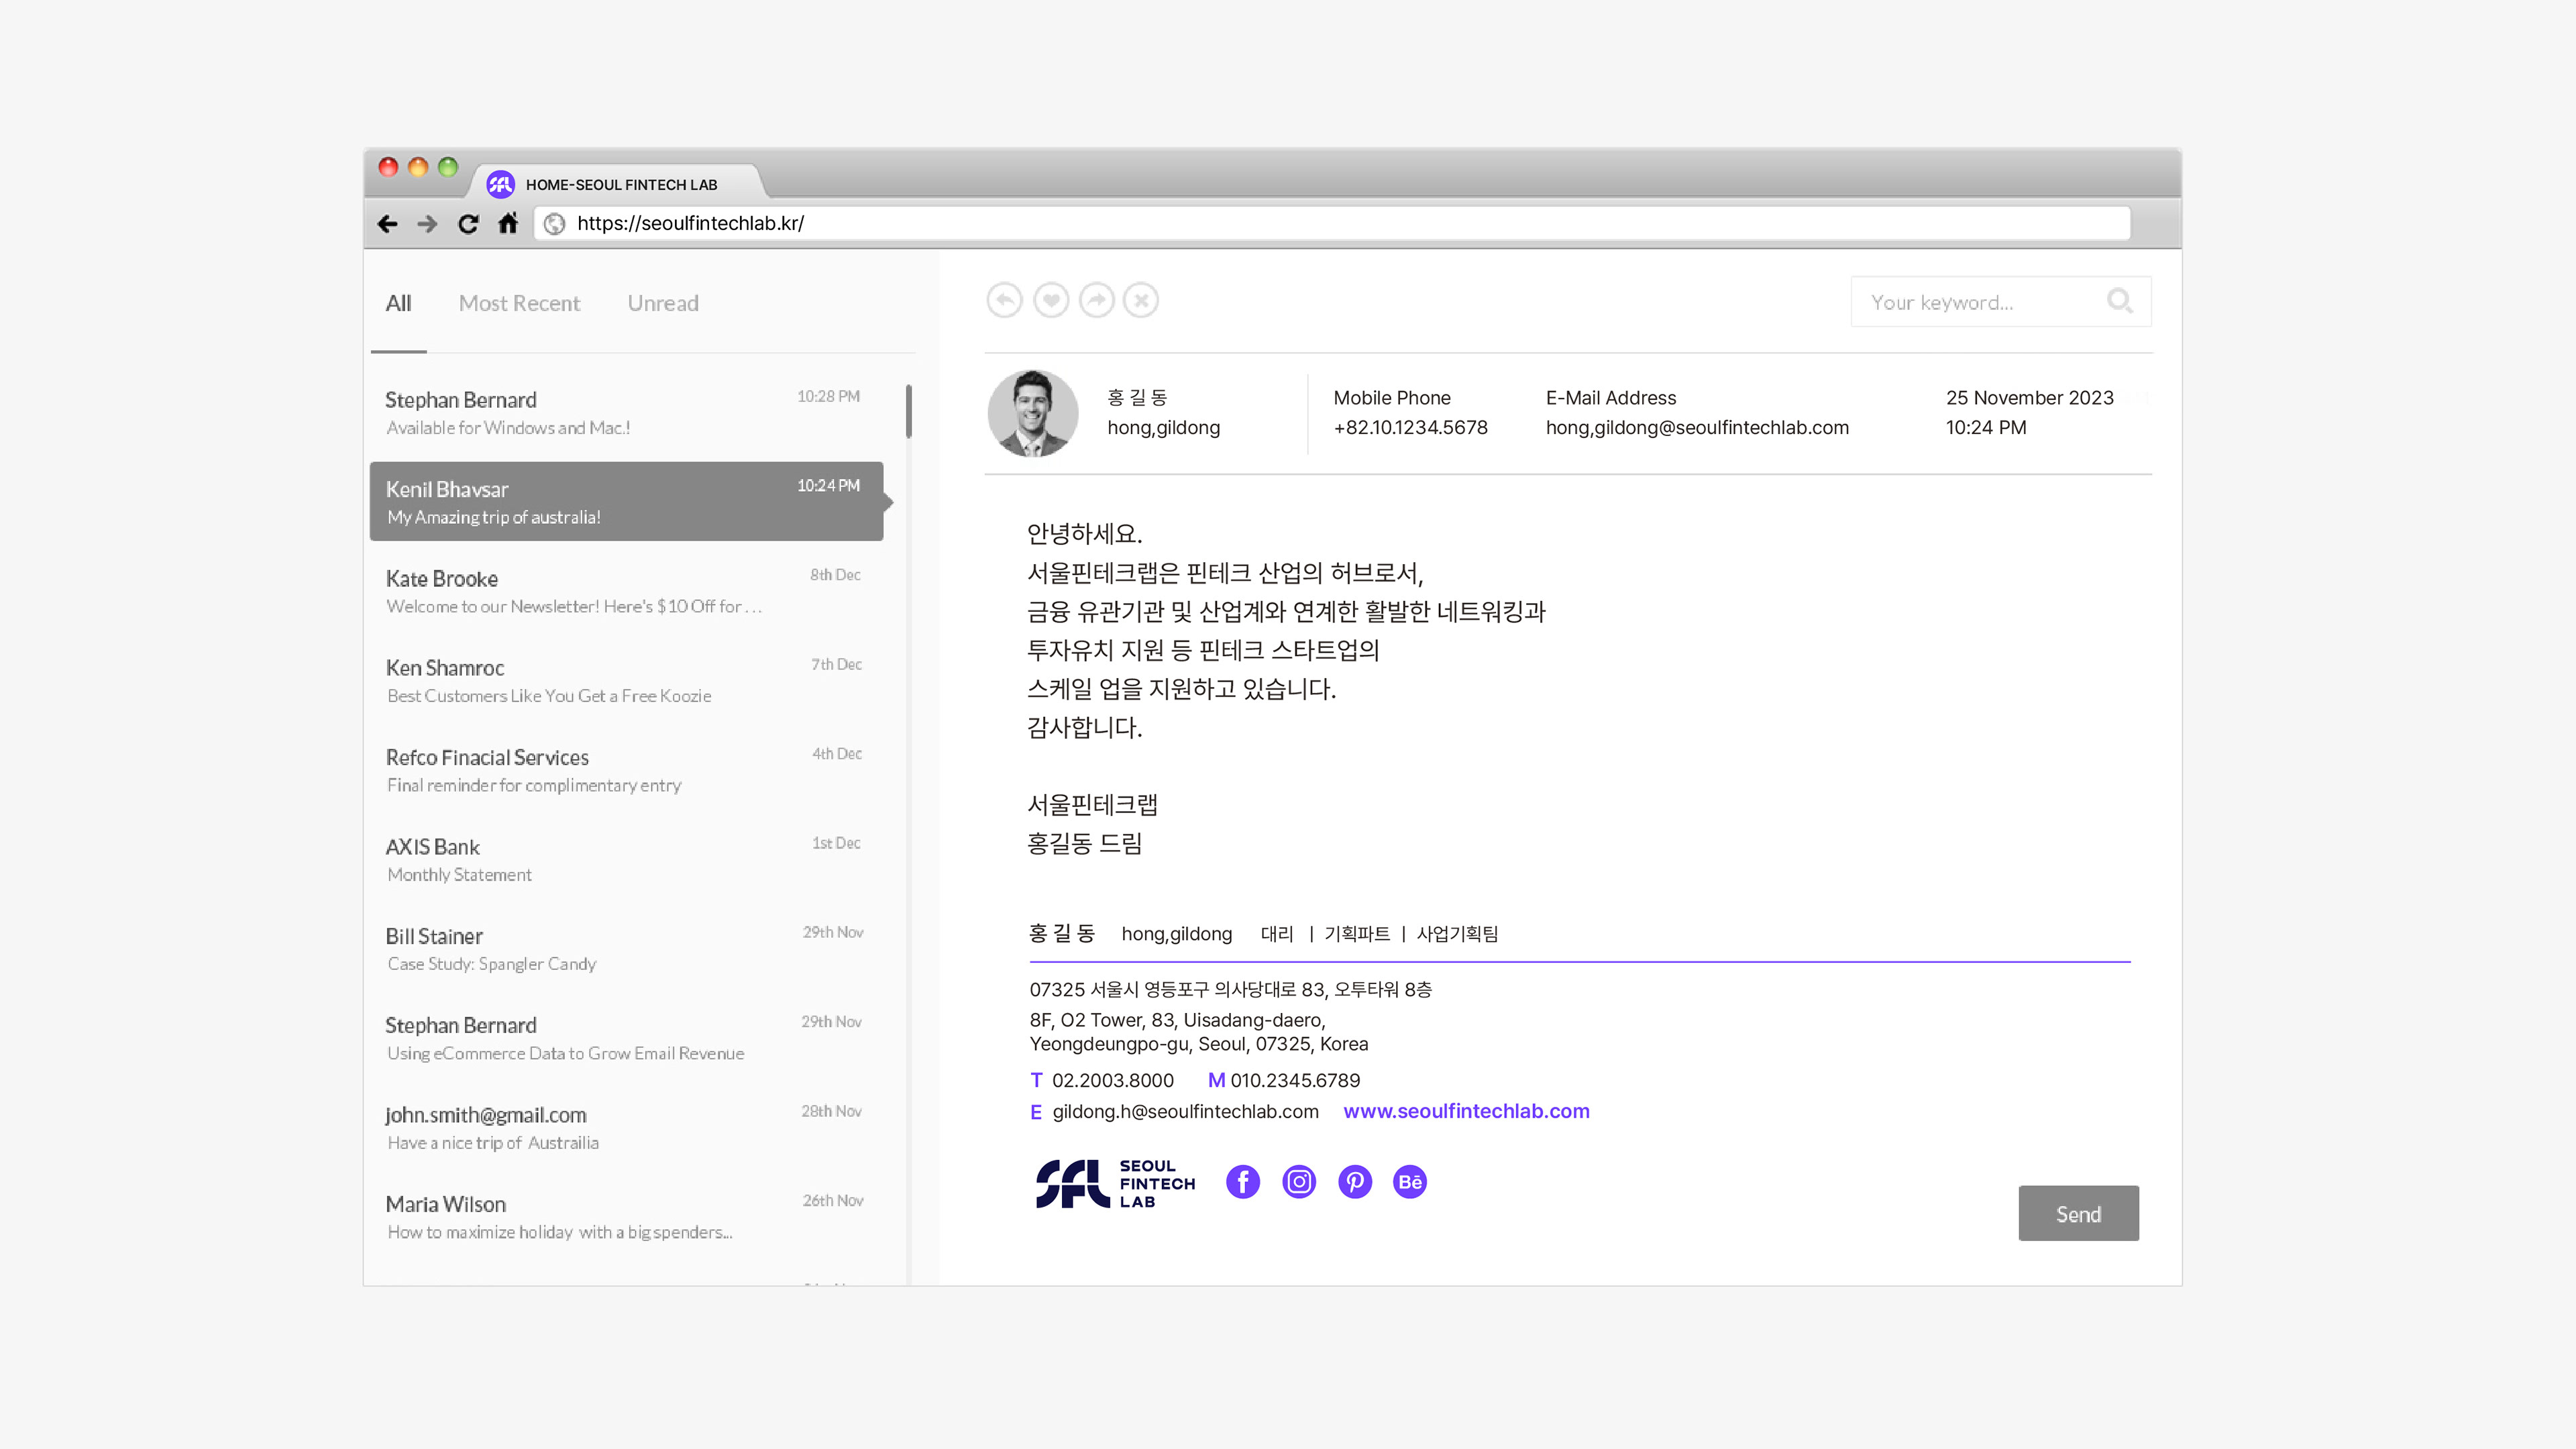Switch to Most Recent tab
2576x1449 pixels.
[519, 303]
